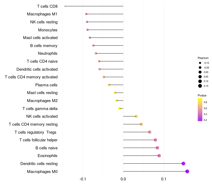Click the NK cells activated dot
This screenshot has height=186, width=212.
click(136, 116)
